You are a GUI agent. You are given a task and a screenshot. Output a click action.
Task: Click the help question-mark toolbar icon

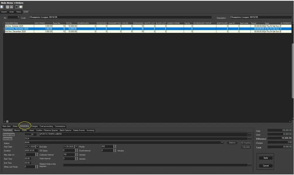coord(17,7)
